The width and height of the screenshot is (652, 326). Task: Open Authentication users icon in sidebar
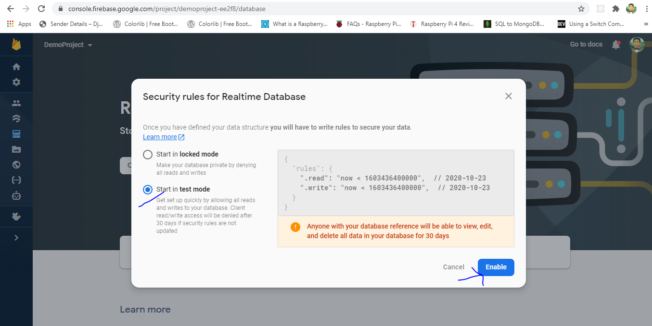pos(16,103)
